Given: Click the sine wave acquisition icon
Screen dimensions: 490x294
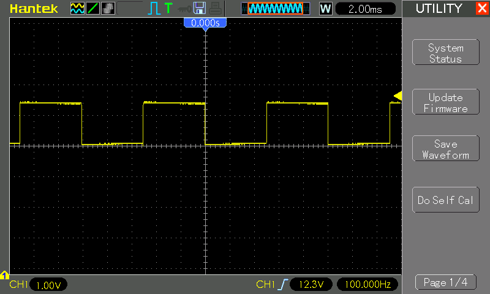Looking at the screenshot, I should tap(77, 9).
